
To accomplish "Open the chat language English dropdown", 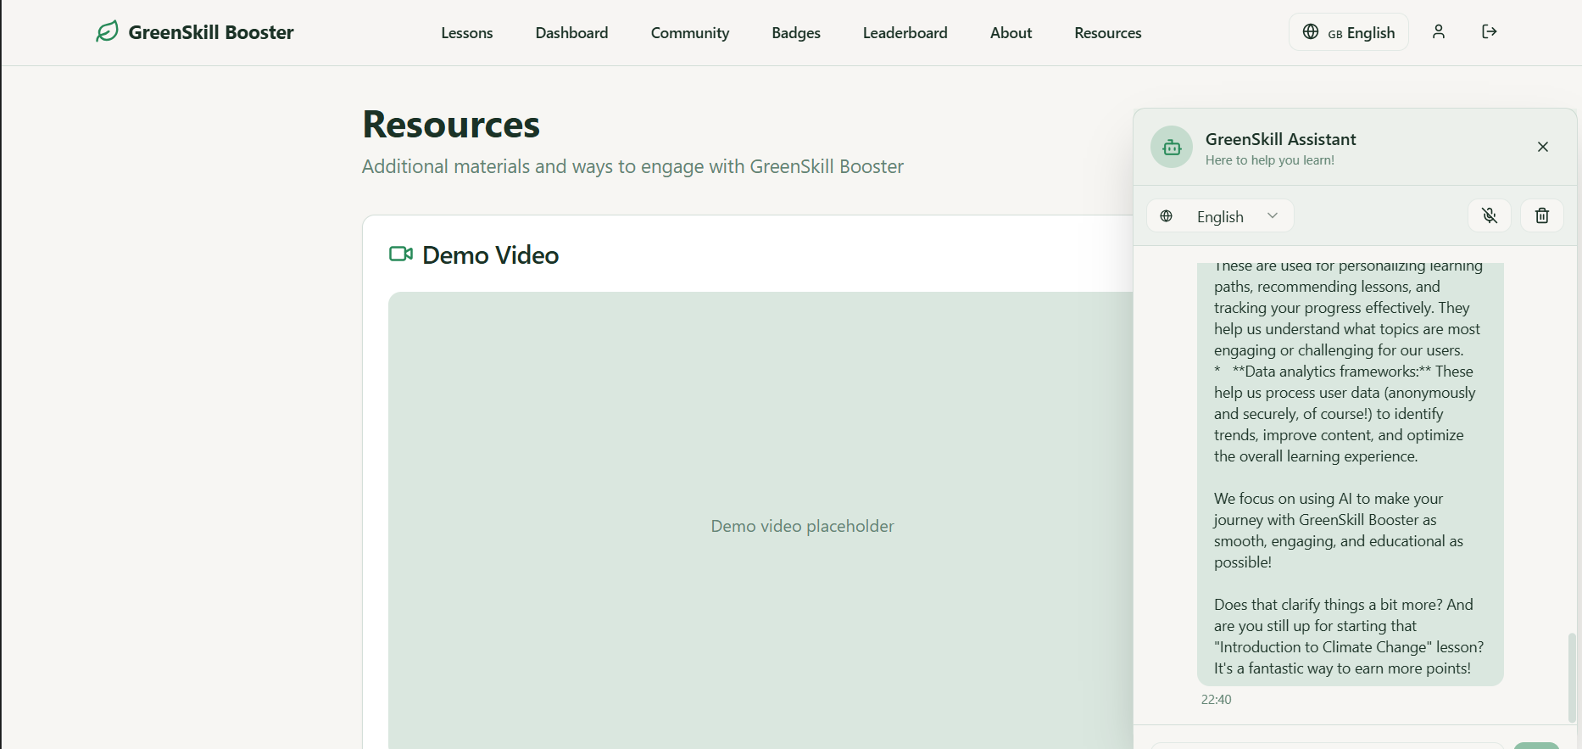I will (x=1220, y=215).
